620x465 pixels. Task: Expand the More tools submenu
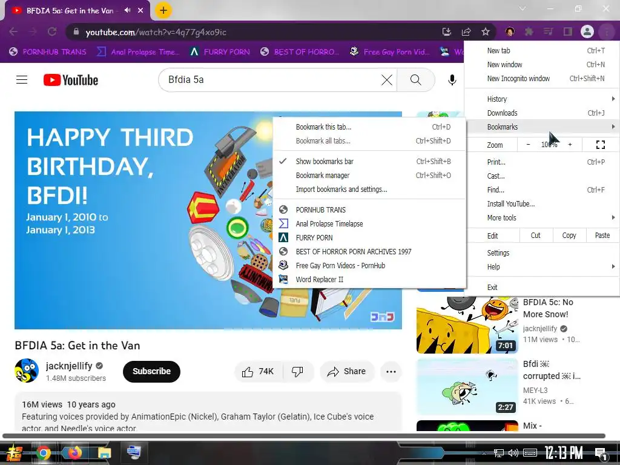542,217
